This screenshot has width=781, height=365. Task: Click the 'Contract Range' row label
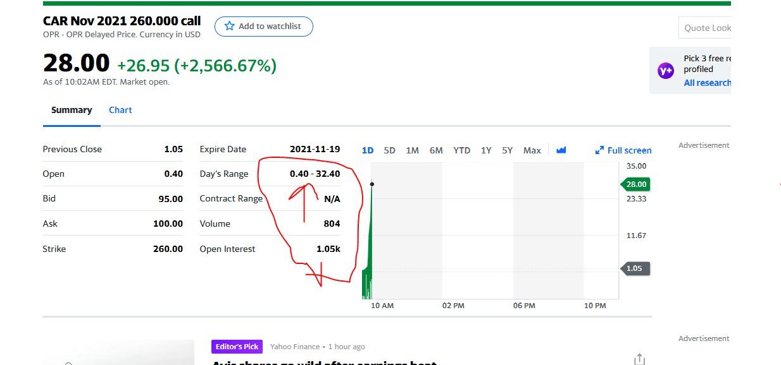231,199
